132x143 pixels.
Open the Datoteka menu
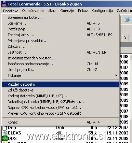pyautogui.click(x=11, y=11)
